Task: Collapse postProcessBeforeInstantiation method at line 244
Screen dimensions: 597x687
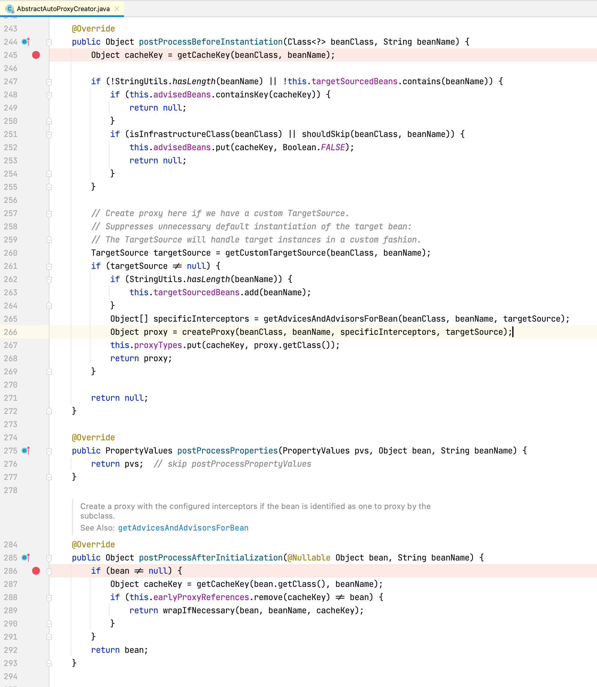Action: point(49,42)
